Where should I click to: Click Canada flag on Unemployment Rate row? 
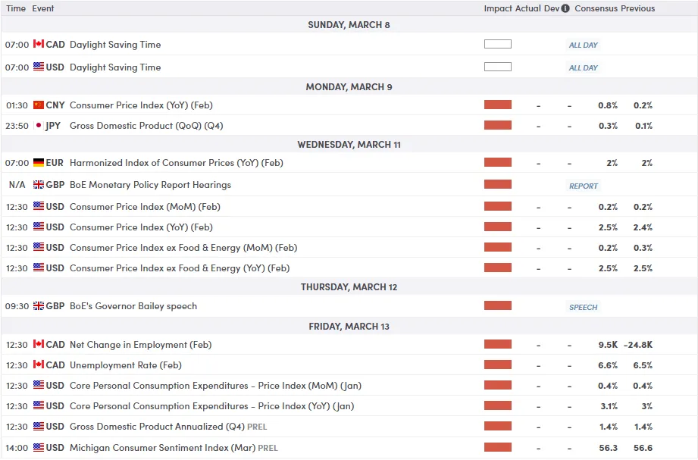pyautogui.click(x=39, y=365)
